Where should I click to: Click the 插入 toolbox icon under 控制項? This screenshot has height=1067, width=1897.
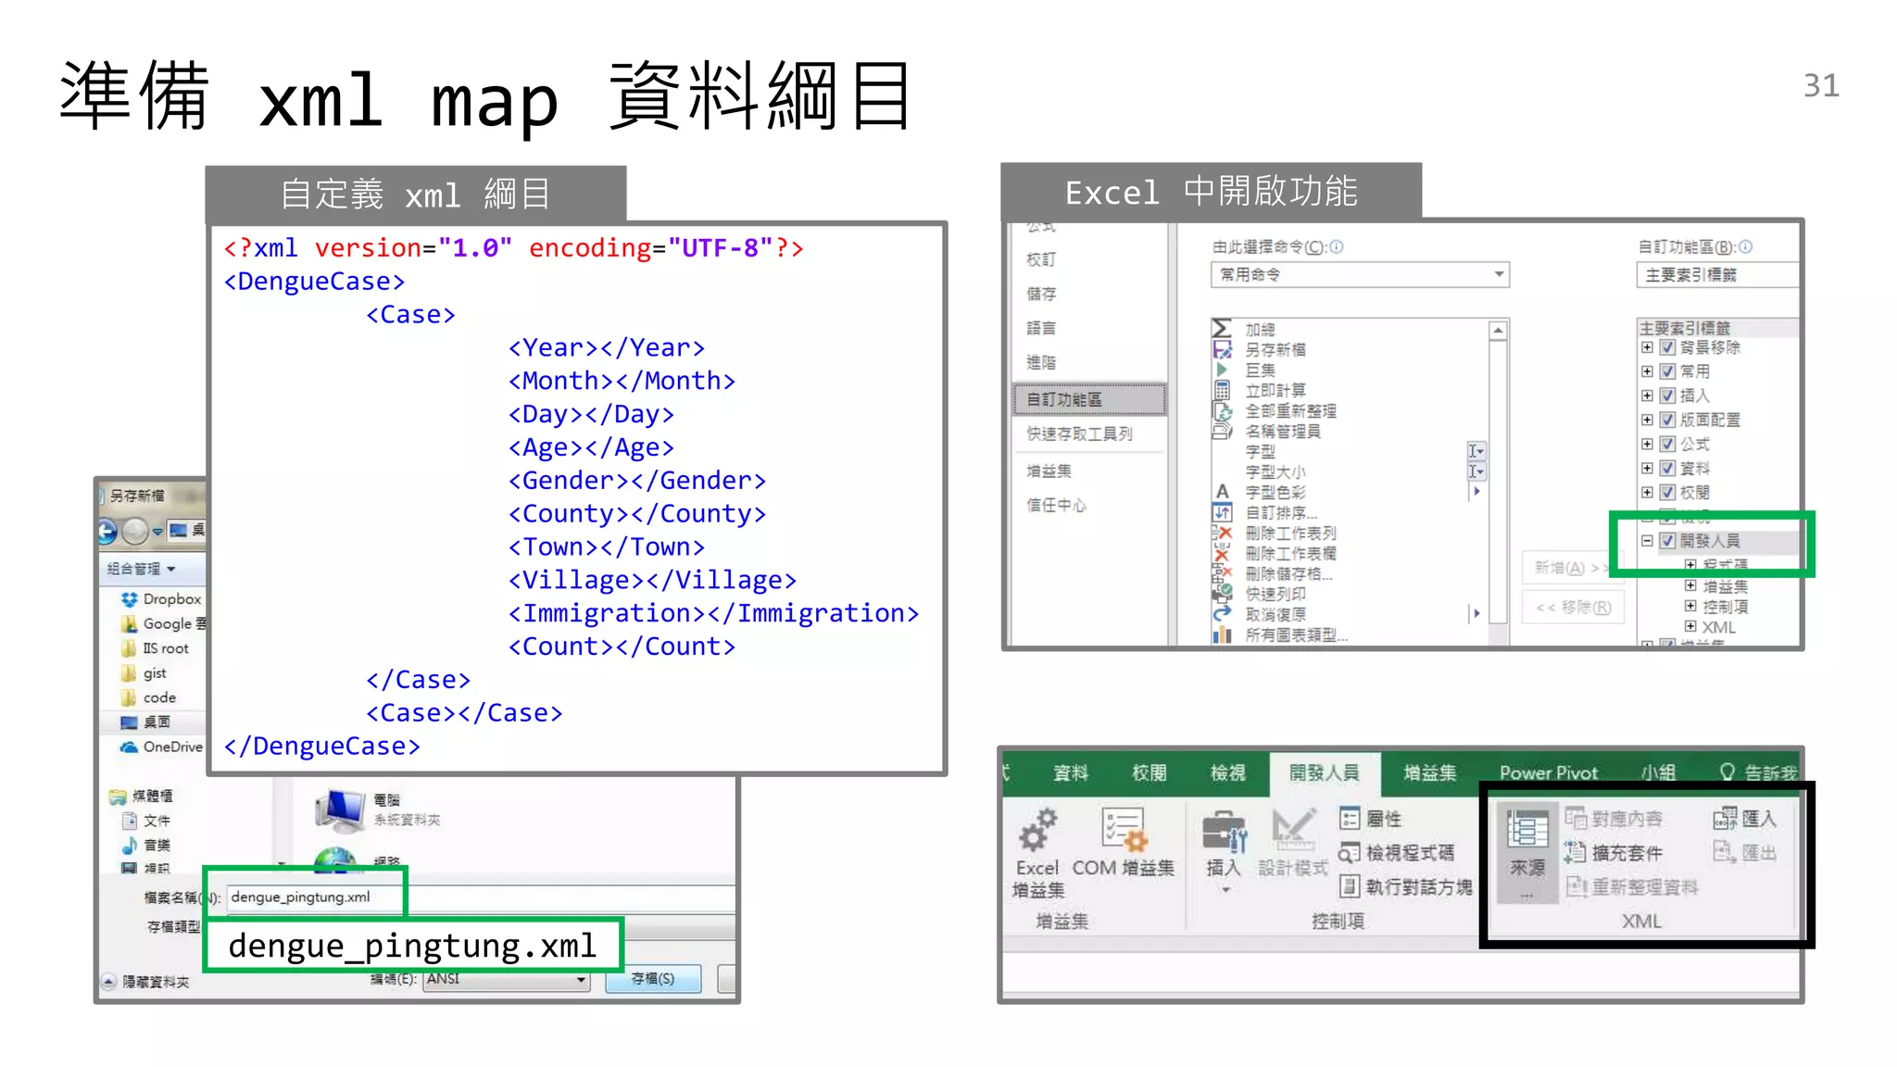(x=1225, y=831)
